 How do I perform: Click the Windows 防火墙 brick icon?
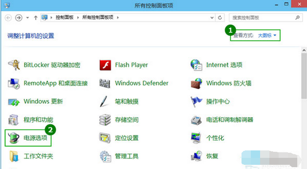click(x=196, y=84)
